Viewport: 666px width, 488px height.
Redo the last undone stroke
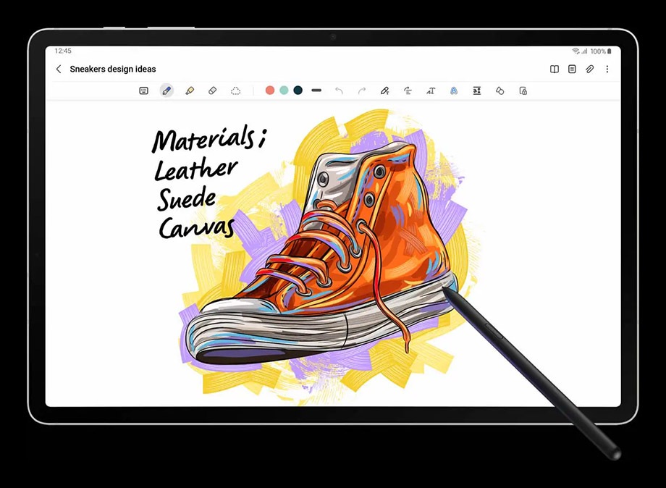361,91
